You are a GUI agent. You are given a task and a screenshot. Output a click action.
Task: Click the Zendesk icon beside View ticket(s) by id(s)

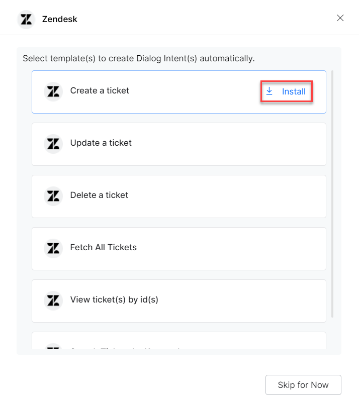pyautogui.click(x=53, y=300)
